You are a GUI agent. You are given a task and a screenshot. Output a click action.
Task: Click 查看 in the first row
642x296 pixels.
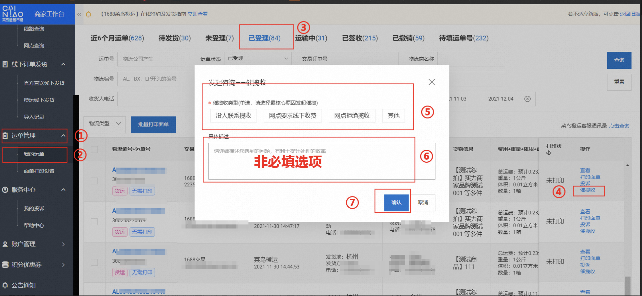coord(585,171)
